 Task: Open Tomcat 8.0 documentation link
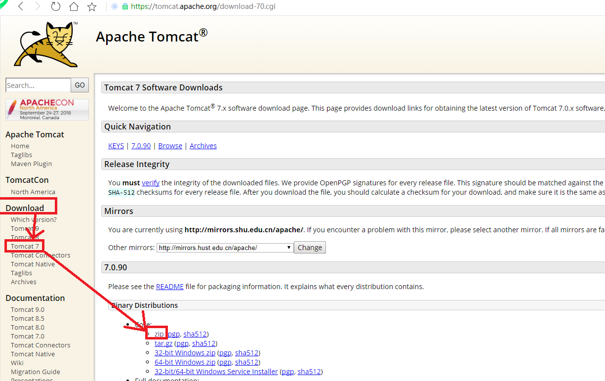click(28, 327)
